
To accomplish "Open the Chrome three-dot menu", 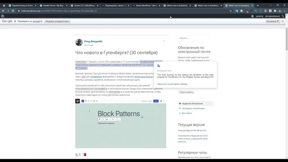I will 285,11.
